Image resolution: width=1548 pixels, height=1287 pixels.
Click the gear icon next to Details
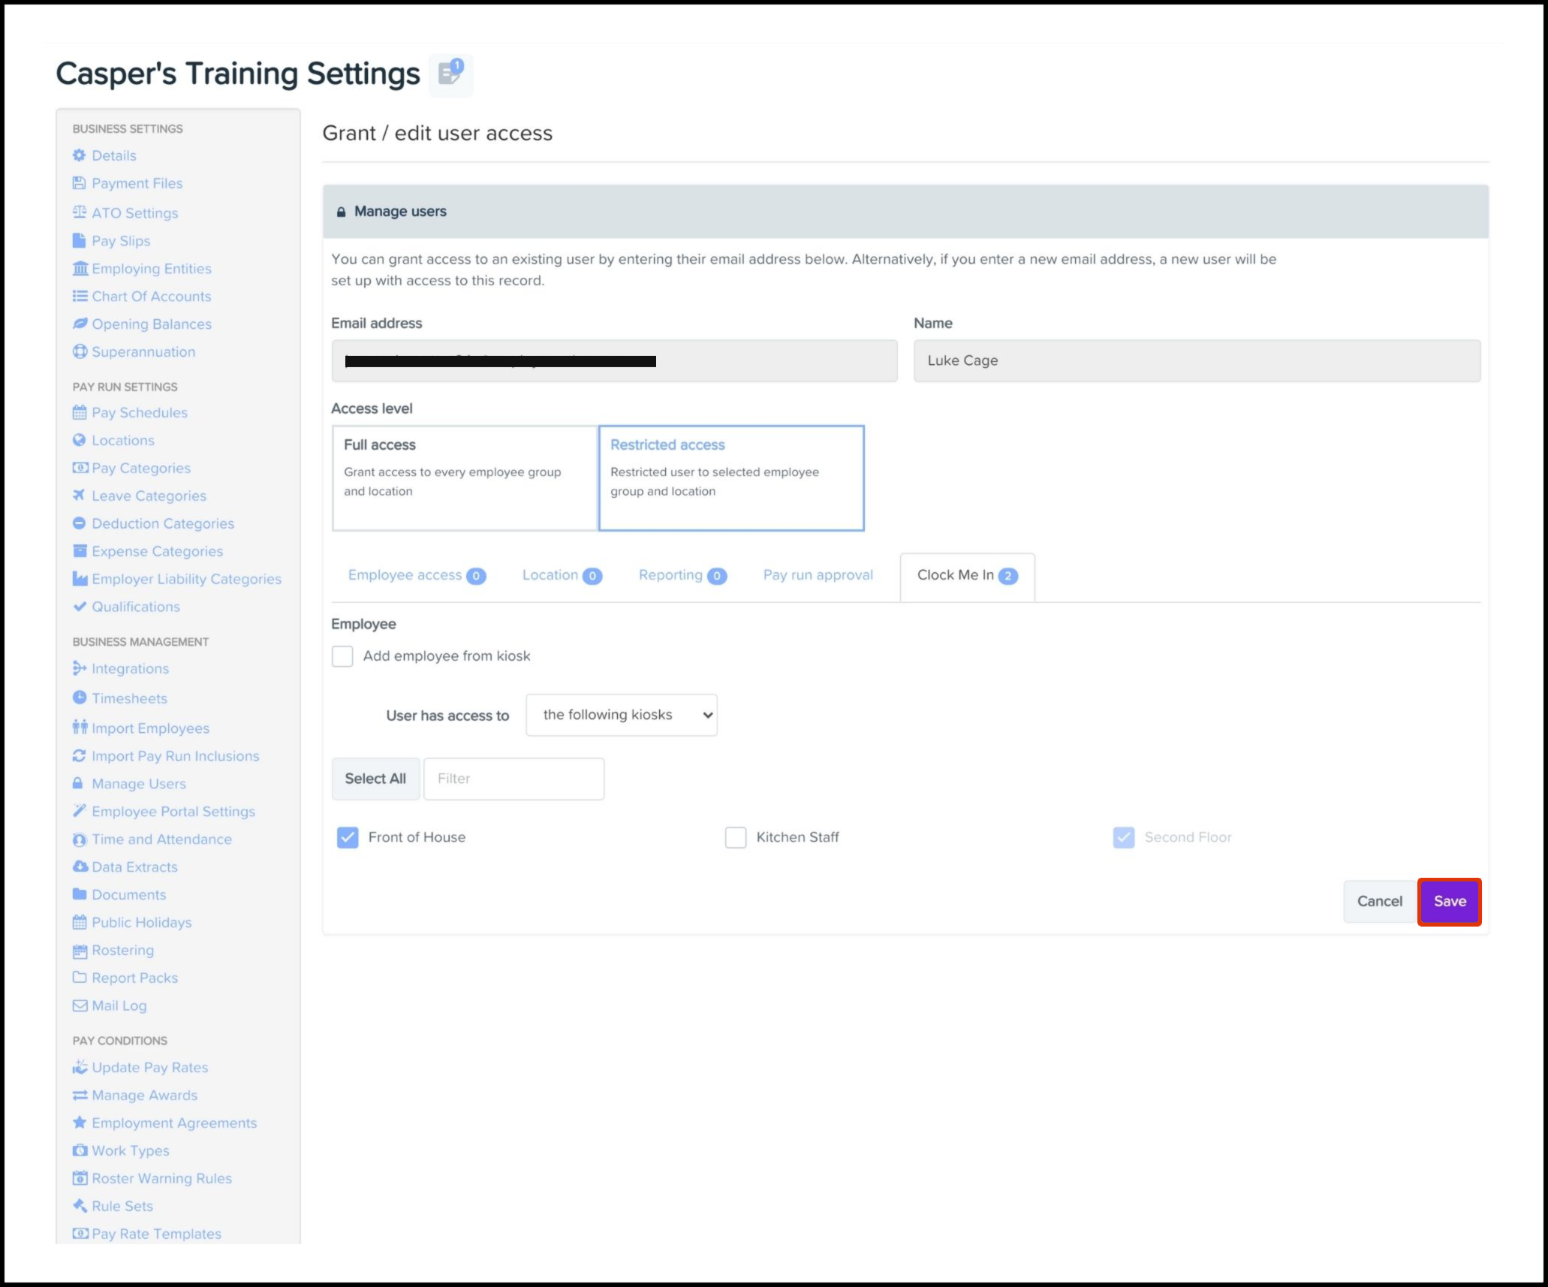(x=80, y=155)
